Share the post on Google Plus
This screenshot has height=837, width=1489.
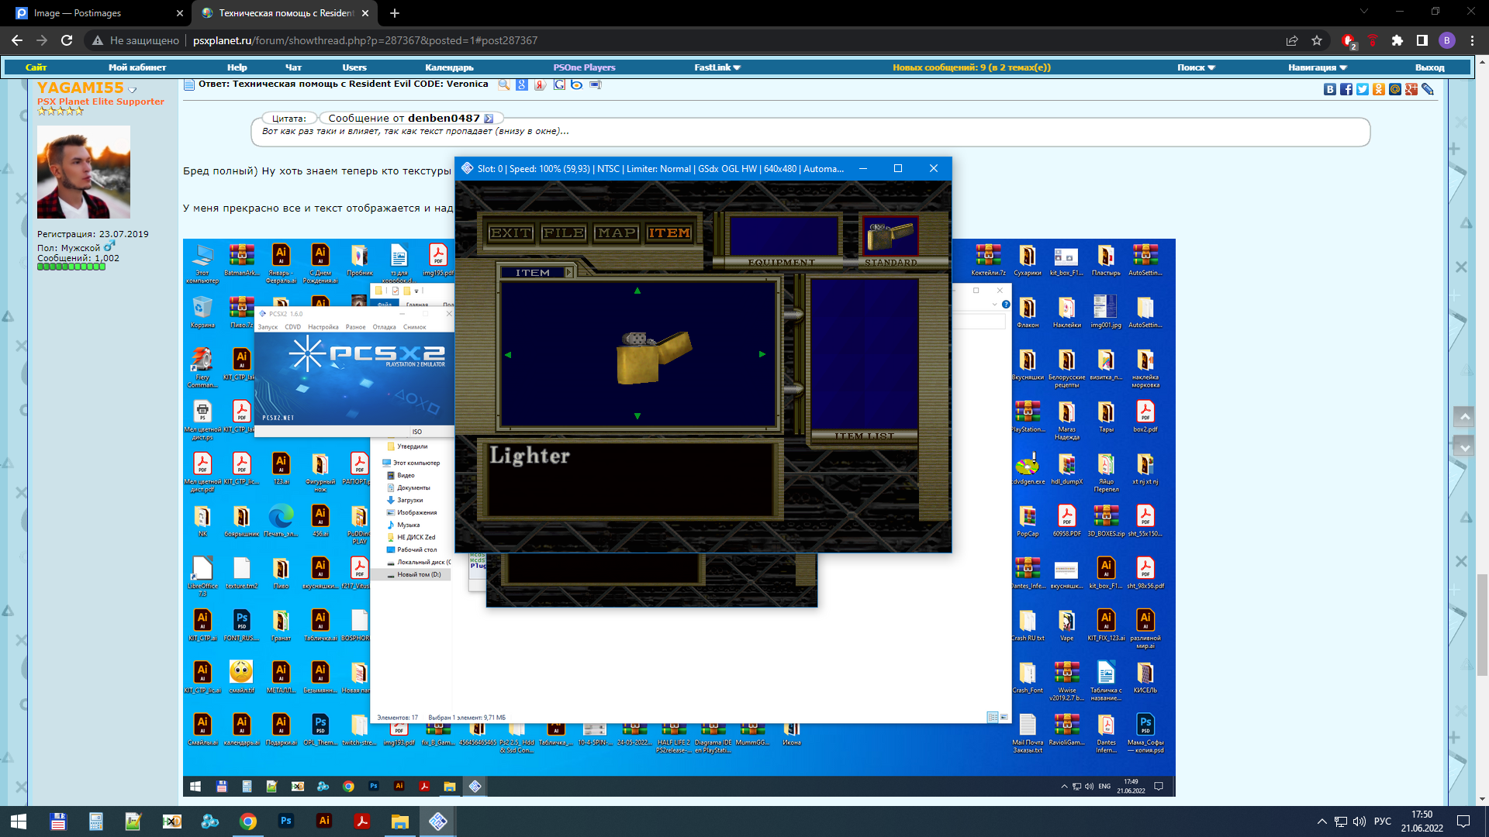point(1411,89)
